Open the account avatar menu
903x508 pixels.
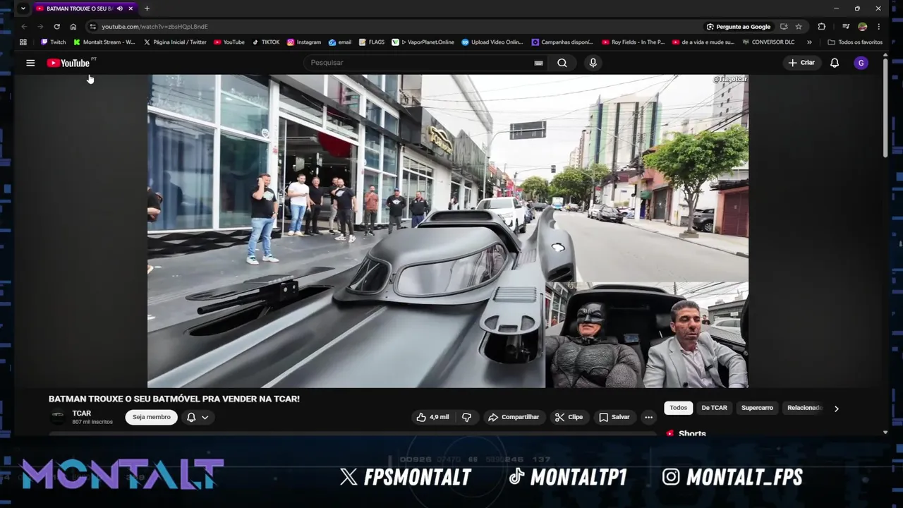861,63
